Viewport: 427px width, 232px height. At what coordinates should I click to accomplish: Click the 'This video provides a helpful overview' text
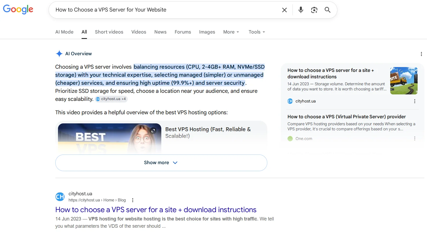click(x=141, y=112)
